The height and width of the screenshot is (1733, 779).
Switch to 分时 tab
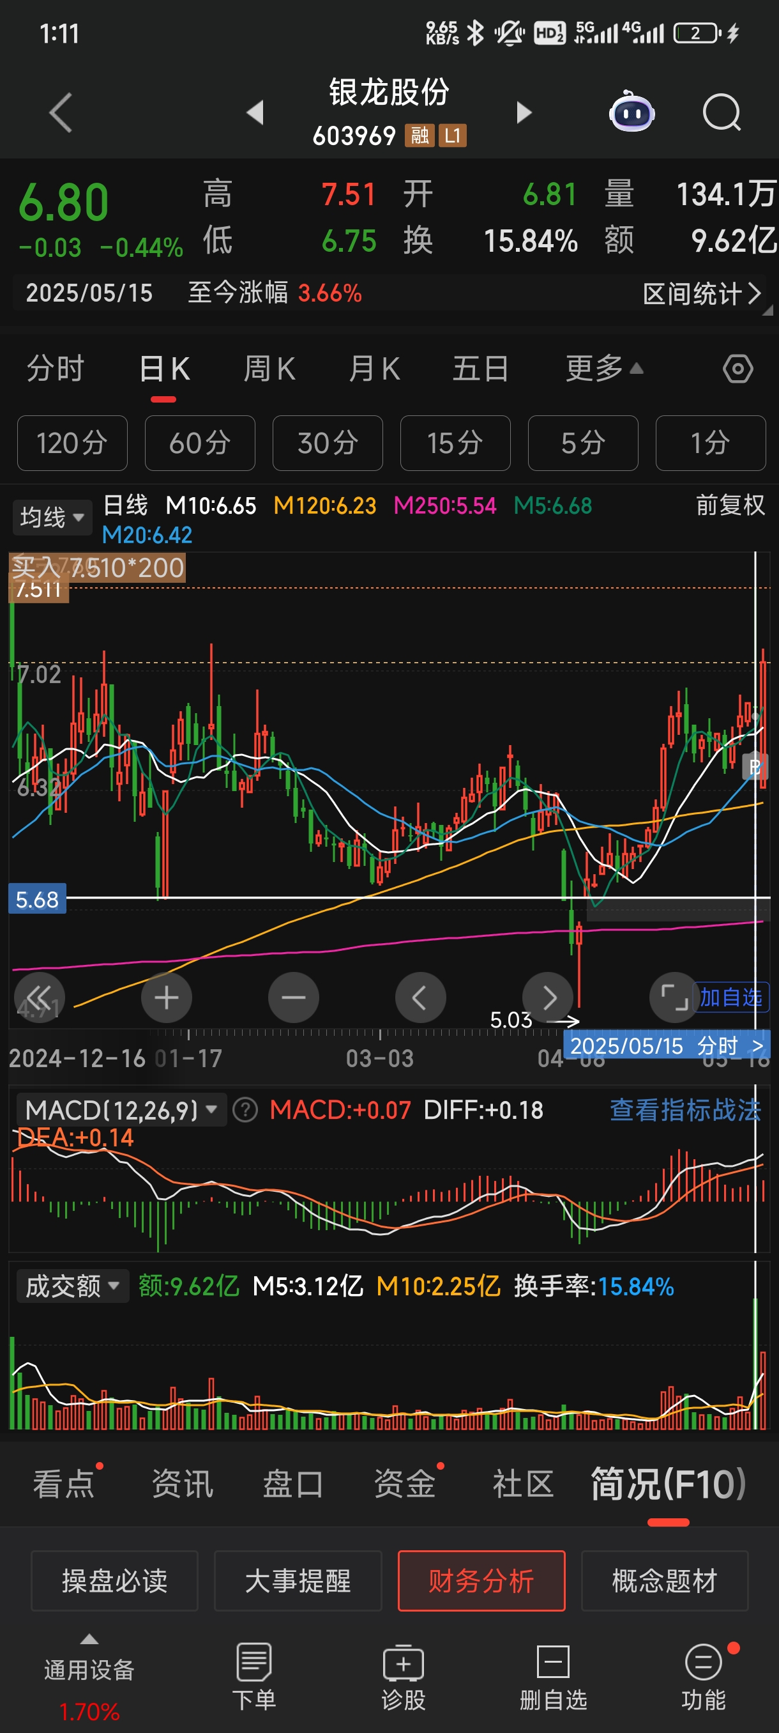click(55, 369)
